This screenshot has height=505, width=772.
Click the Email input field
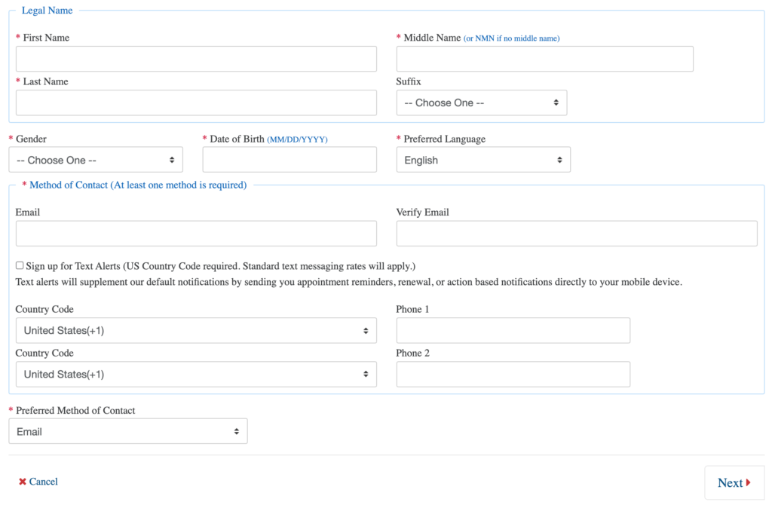(x=196, y=234)
